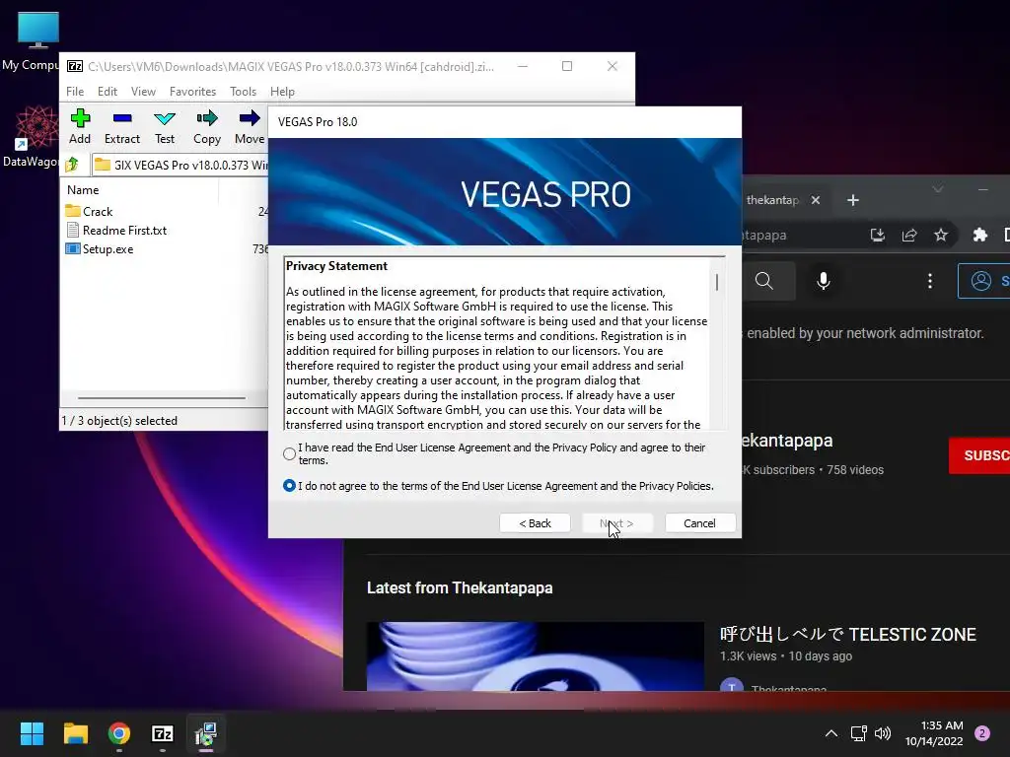Click the Next button in VEGAS installer
Image resolution: width=1010 pixels, height=757 pixels.
pyautogui.click(x=617, y=523)
